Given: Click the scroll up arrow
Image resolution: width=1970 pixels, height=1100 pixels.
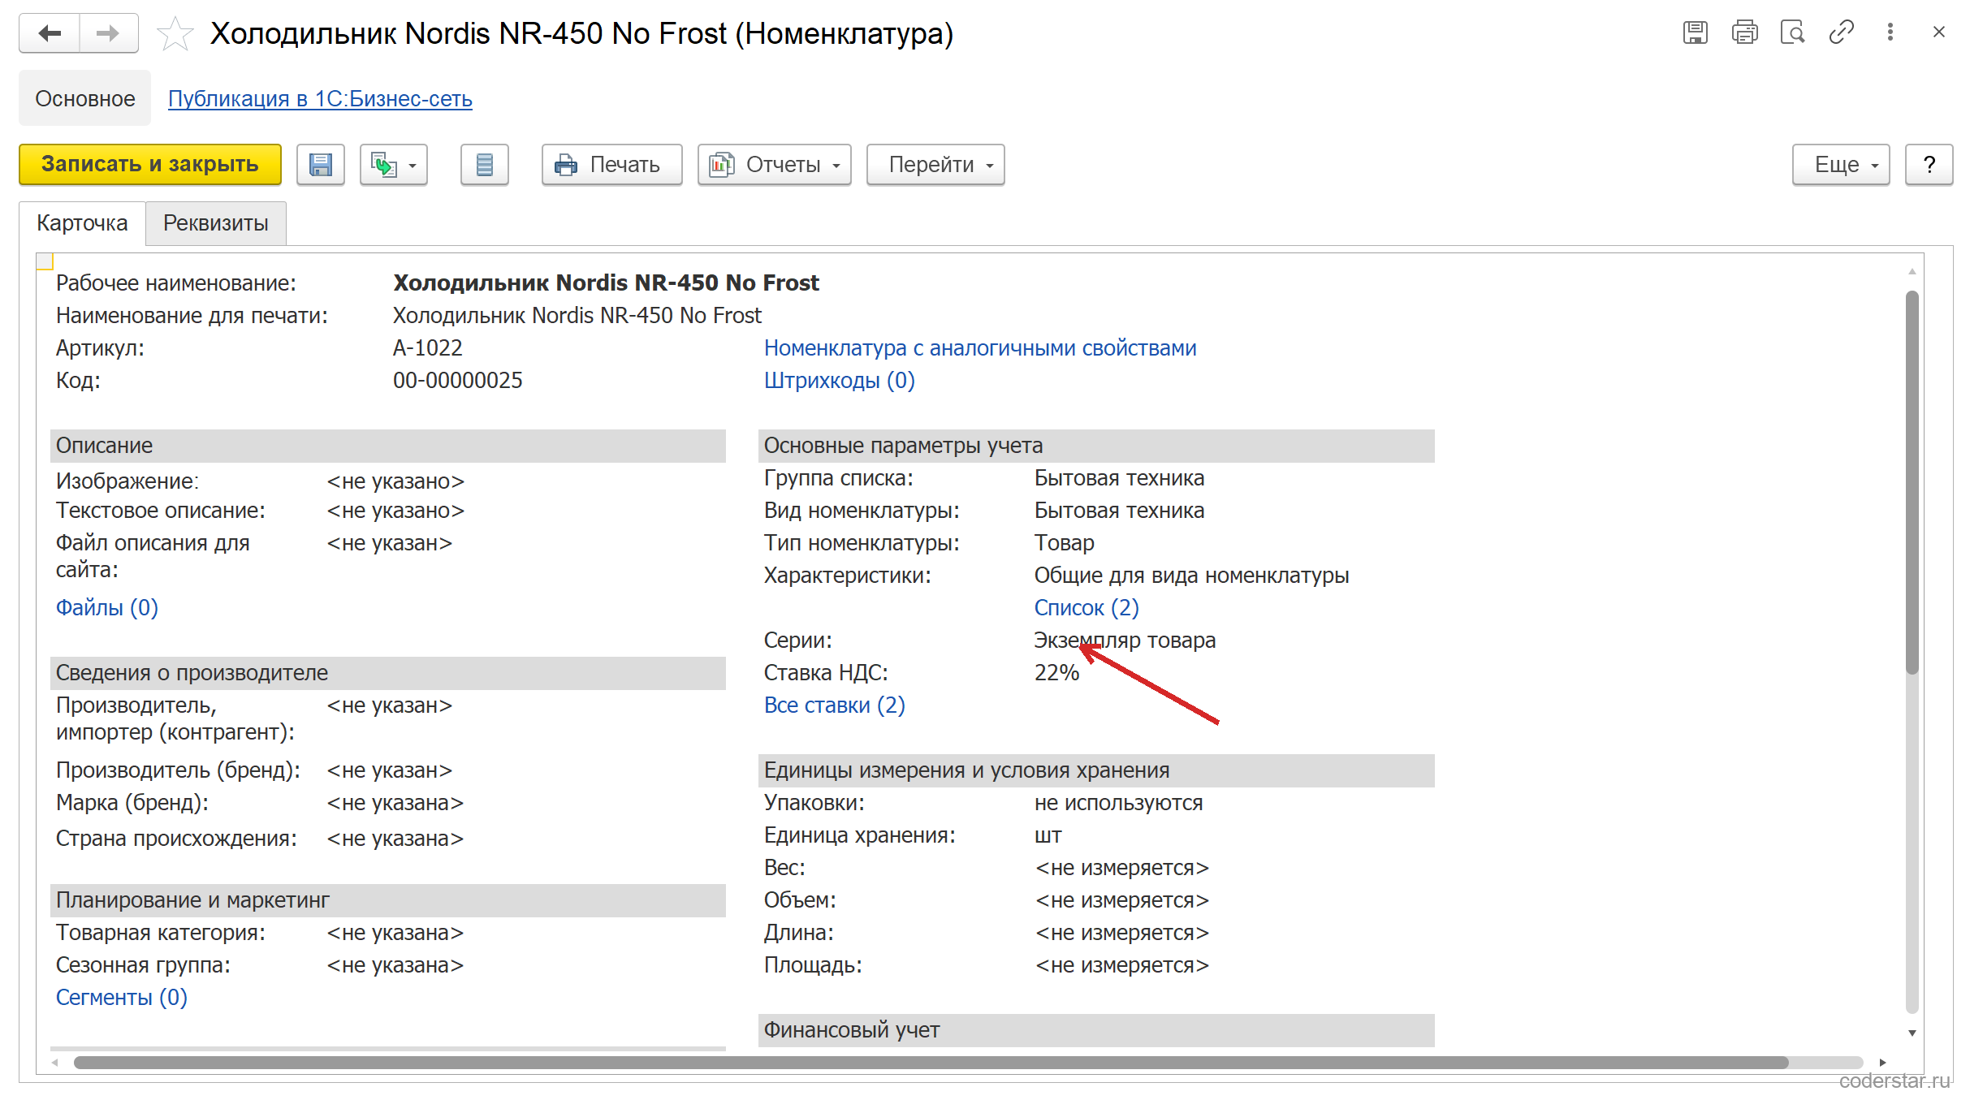Looking at the screenshot, I should 1912,271.
